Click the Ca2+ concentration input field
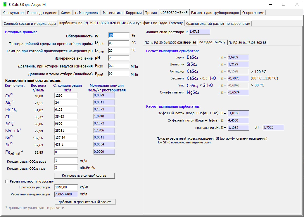304x217 pixels. (66, 96)
